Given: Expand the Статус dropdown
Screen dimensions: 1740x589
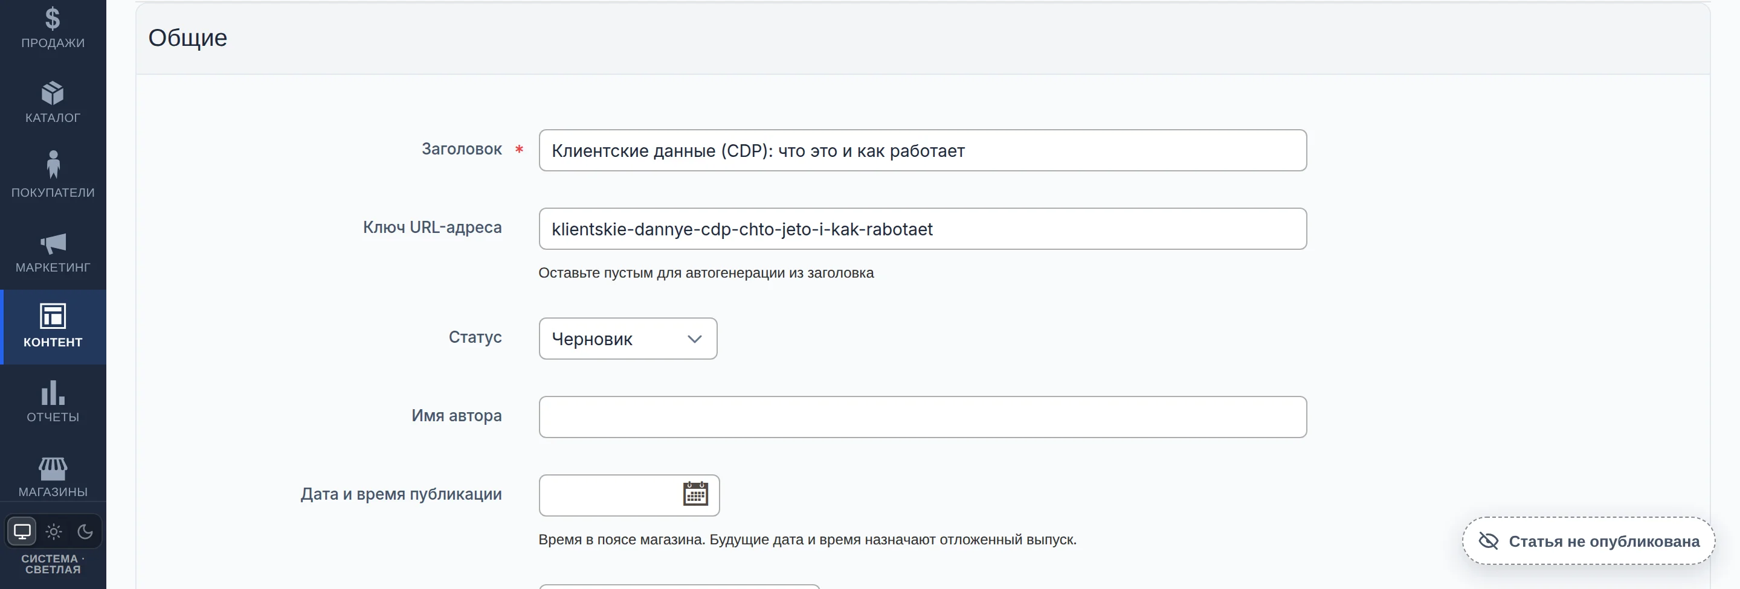Looking at the screenshot, I should coord(628,339).
